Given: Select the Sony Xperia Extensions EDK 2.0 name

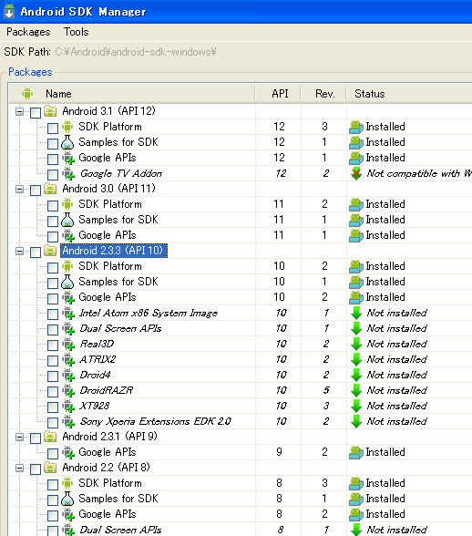Looking at the screenshot, I should 156,421.
